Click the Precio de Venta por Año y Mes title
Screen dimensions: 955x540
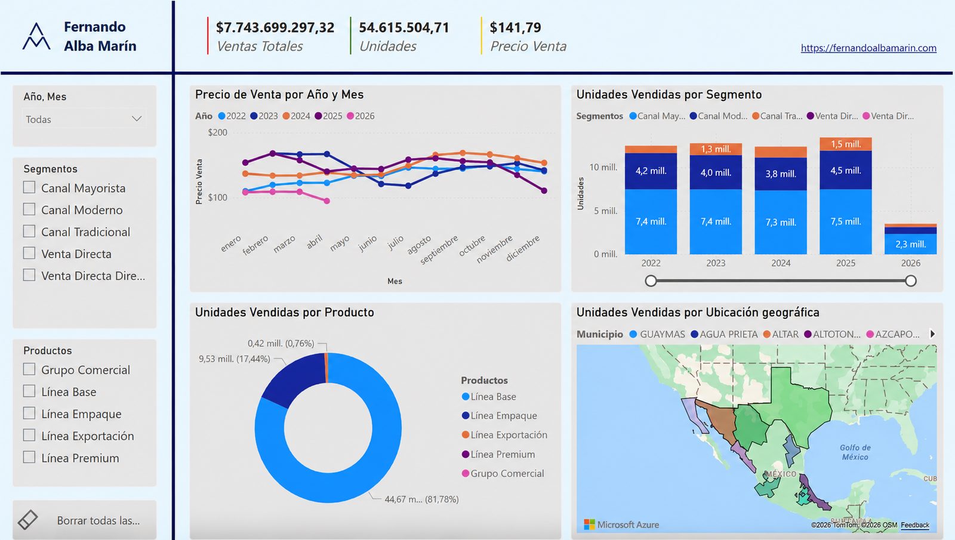pyautogui.click(x=279, y=94)
